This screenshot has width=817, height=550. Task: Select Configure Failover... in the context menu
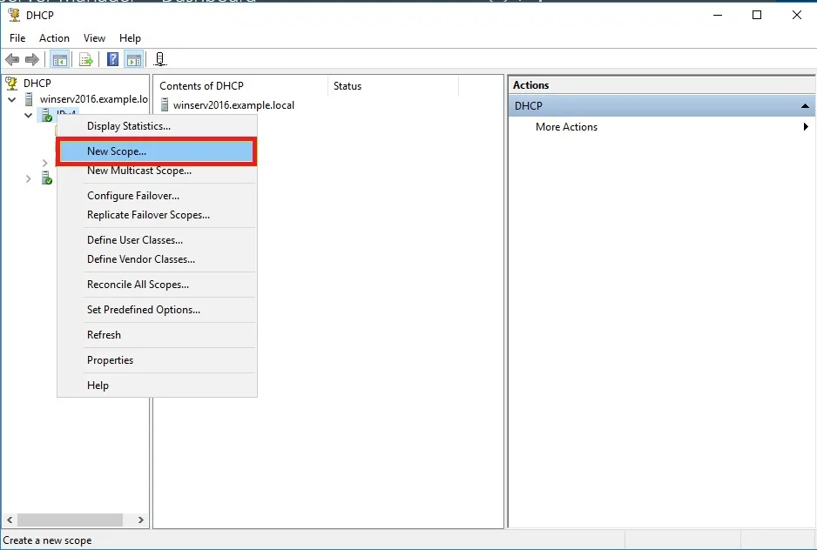coord(133,196)
